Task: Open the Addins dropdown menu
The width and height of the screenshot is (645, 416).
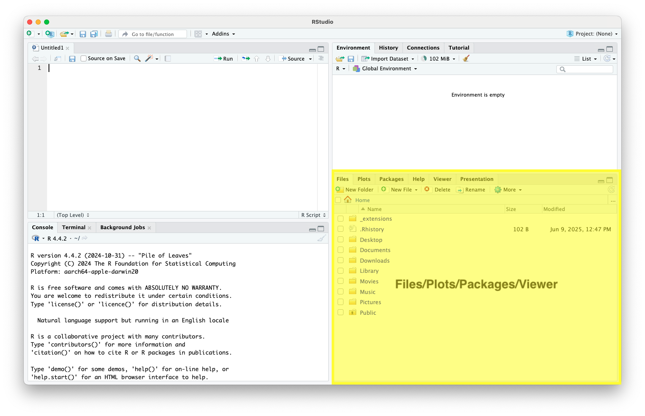Action: (x=223, y=34)
